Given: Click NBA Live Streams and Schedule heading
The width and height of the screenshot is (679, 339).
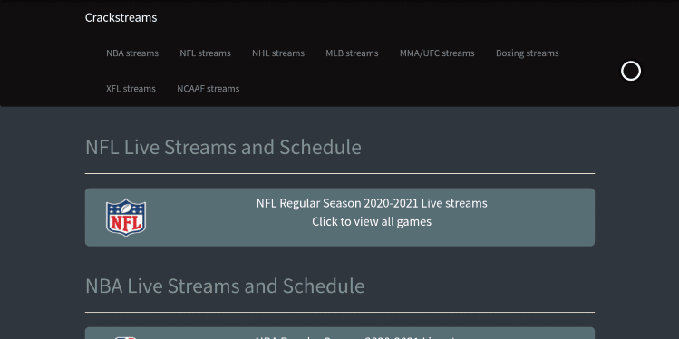Looking at the screenshot, I should click(225, 286).
